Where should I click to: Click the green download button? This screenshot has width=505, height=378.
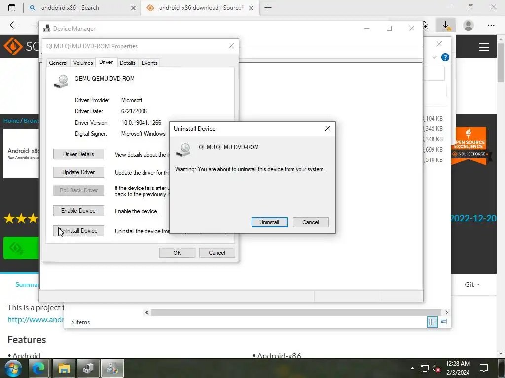coord(21,248)
